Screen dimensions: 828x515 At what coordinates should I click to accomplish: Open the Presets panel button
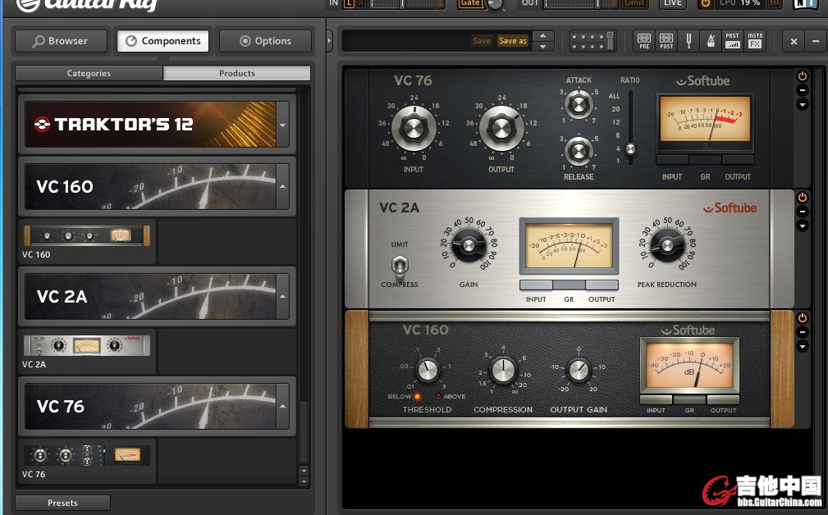pyautogui.click(x=63, y=503)
